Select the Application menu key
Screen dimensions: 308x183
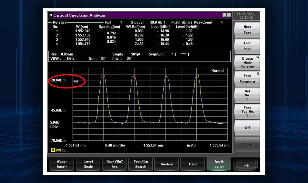pyautogui.click(x=219, y=164)
